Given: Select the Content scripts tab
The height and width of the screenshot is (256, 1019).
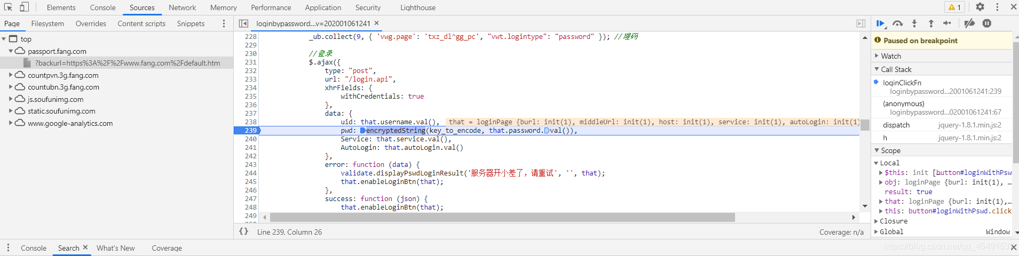Looking at the screenshot, I should click(x=141, y=23).
